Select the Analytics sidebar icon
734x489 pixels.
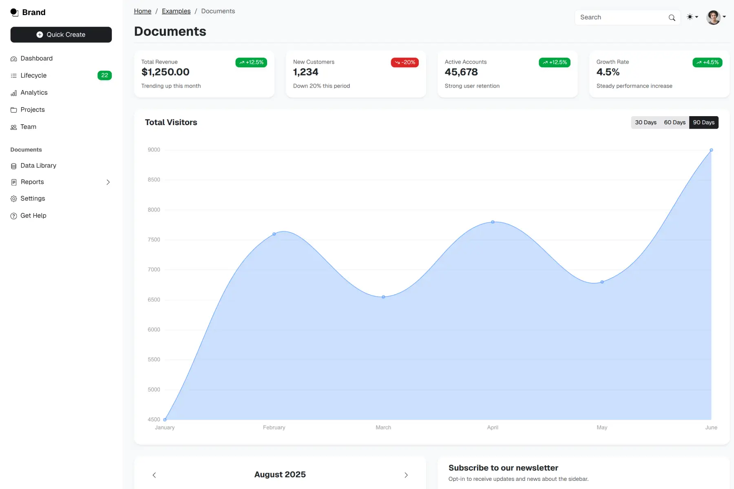point(13,93)
